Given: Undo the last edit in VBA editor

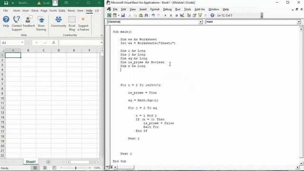Looking at the screenshot, I should pyautogui.click(x=153, y=15).
